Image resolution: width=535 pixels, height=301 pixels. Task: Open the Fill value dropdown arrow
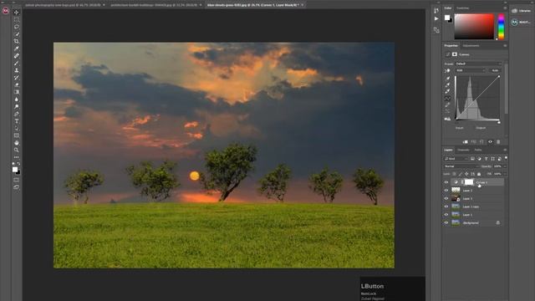coord(505,174)
